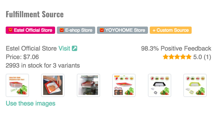This screenshot has height=114, width=217.
Task: Add a custom source
Action: [170, 30]
